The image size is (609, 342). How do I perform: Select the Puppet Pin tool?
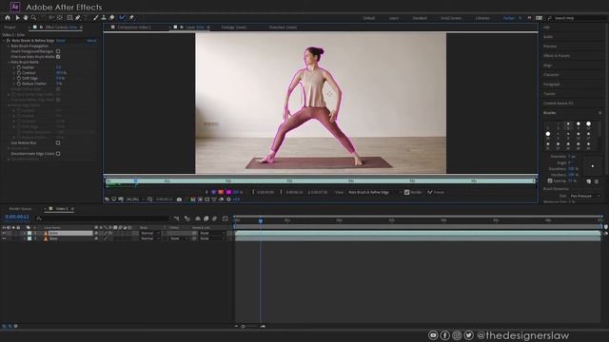pyautogui.click(x=131, y=18)
